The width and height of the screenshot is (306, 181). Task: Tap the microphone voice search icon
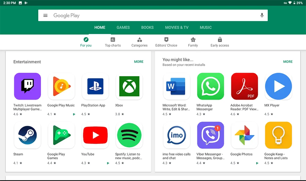click(x=262, y=15)
